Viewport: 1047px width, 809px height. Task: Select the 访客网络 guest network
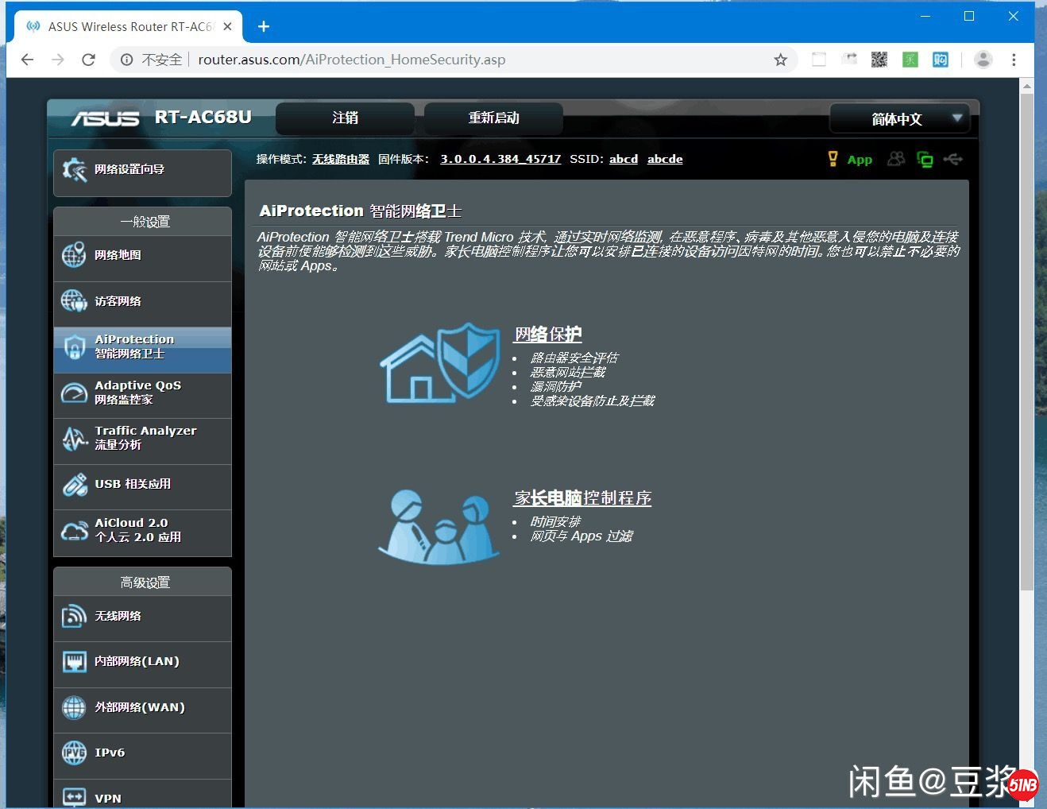point(120,301)
